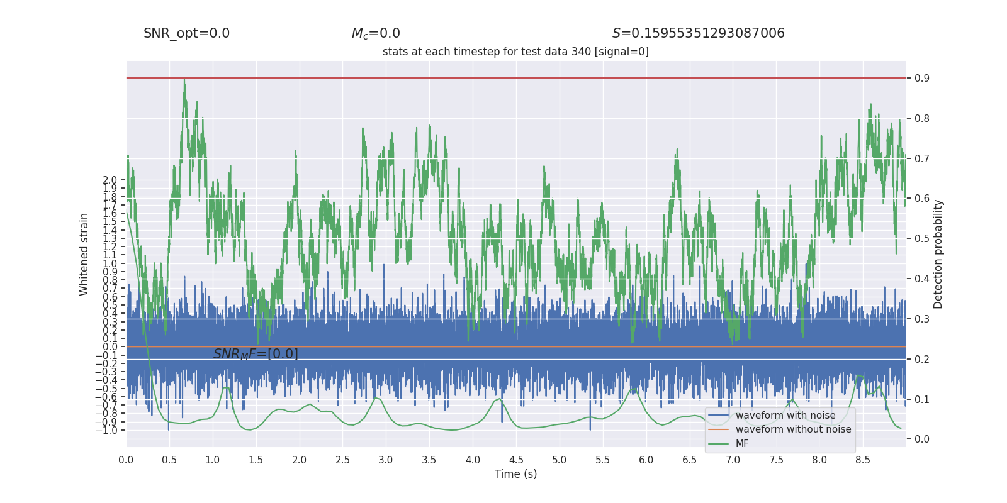Click the blue legend line swatch
1007x503 pixels.
(x=718, y=416)
